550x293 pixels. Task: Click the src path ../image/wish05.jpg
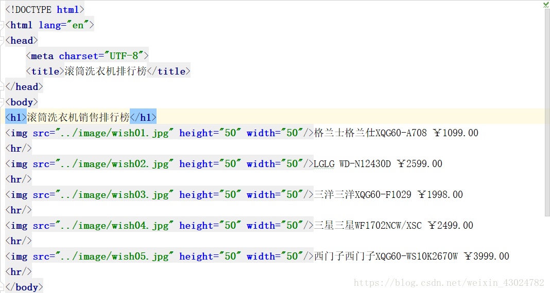tap(114, 256)
